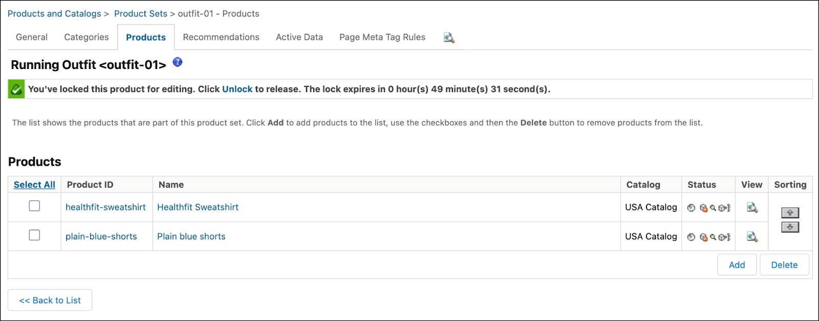The width and height of the screenshot is (819, 321).
Task: Click the green lock status icon
Action: pyautogui.click(x=16, y=89)
